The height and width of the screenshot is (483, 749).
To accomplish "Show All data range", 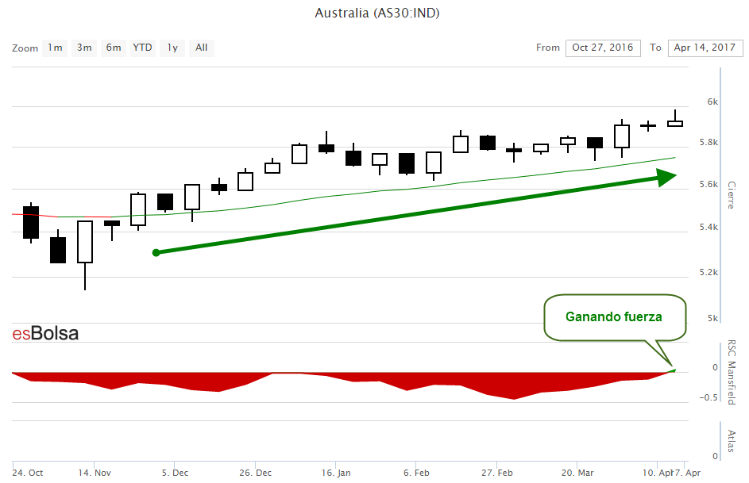I will pos(202,48).
